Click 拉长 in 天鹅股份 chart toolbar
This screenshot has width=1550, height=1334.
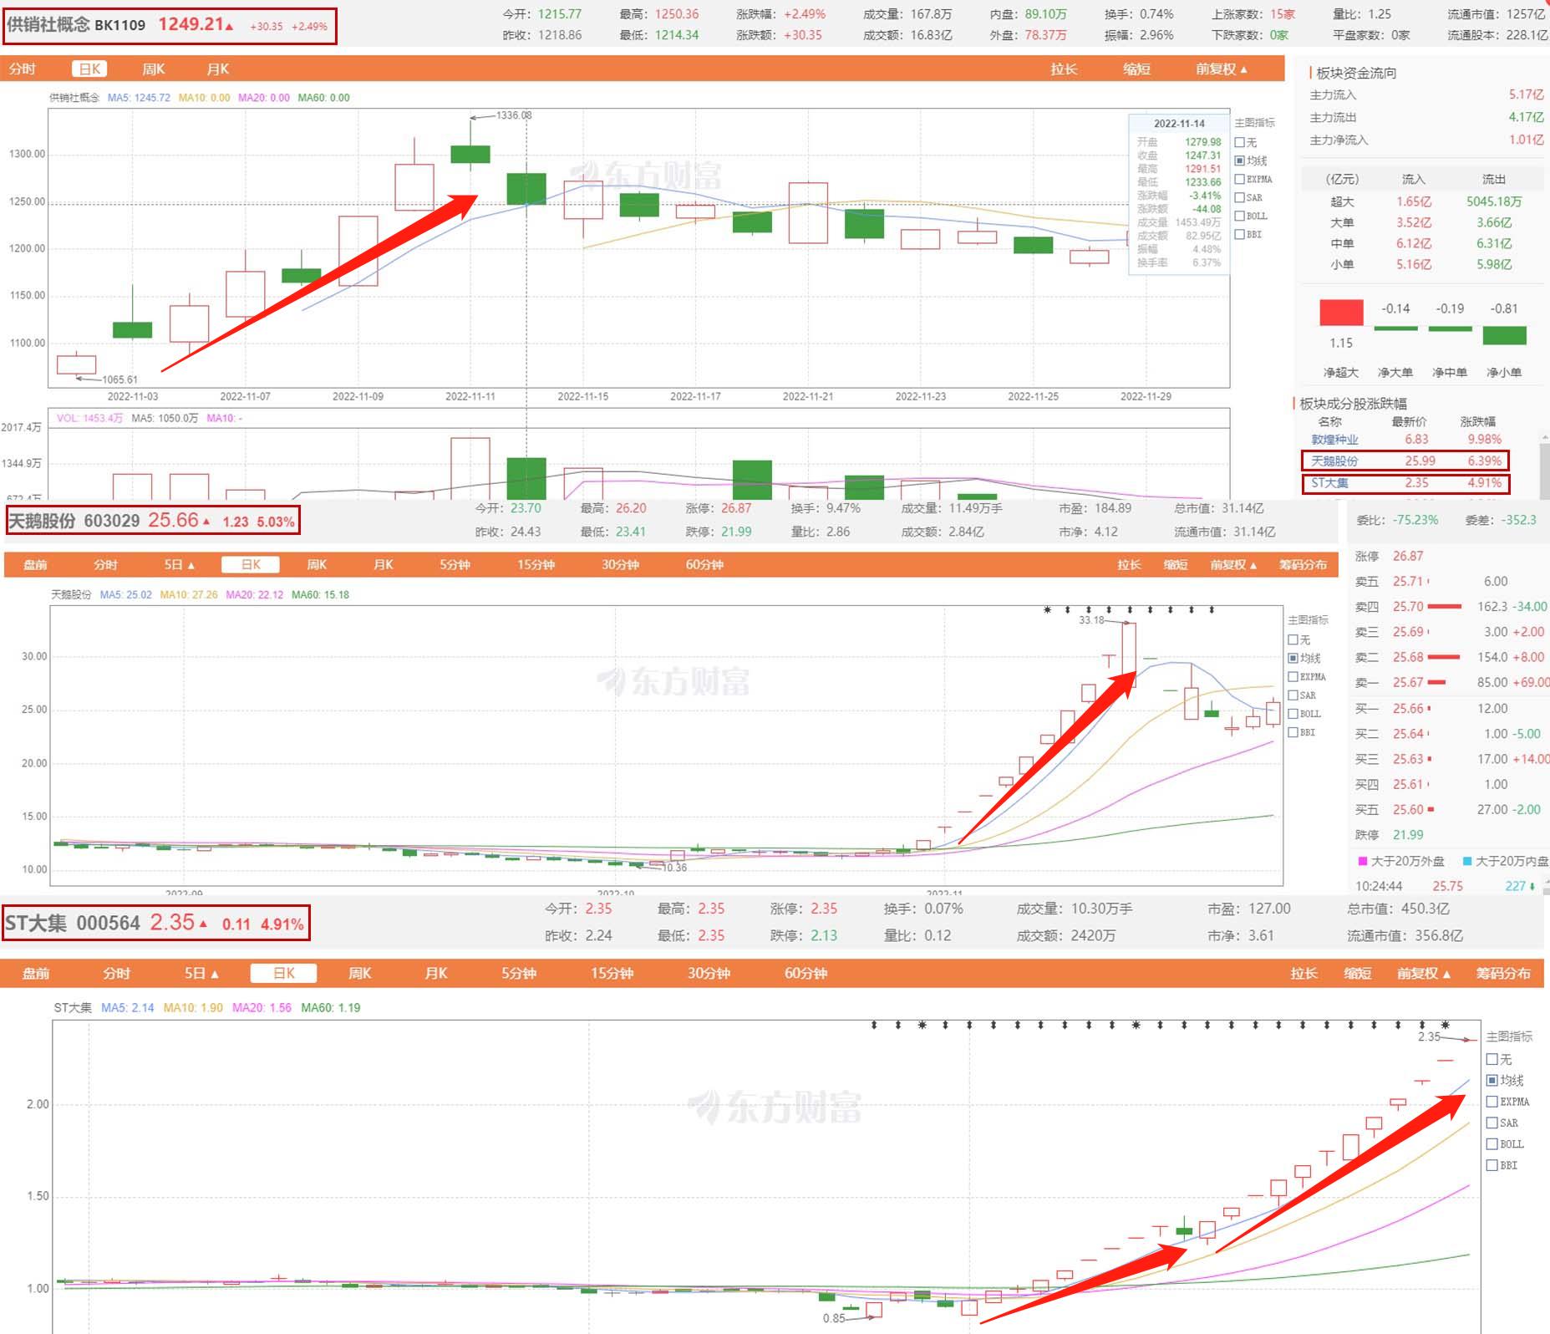click(1129, 565)
